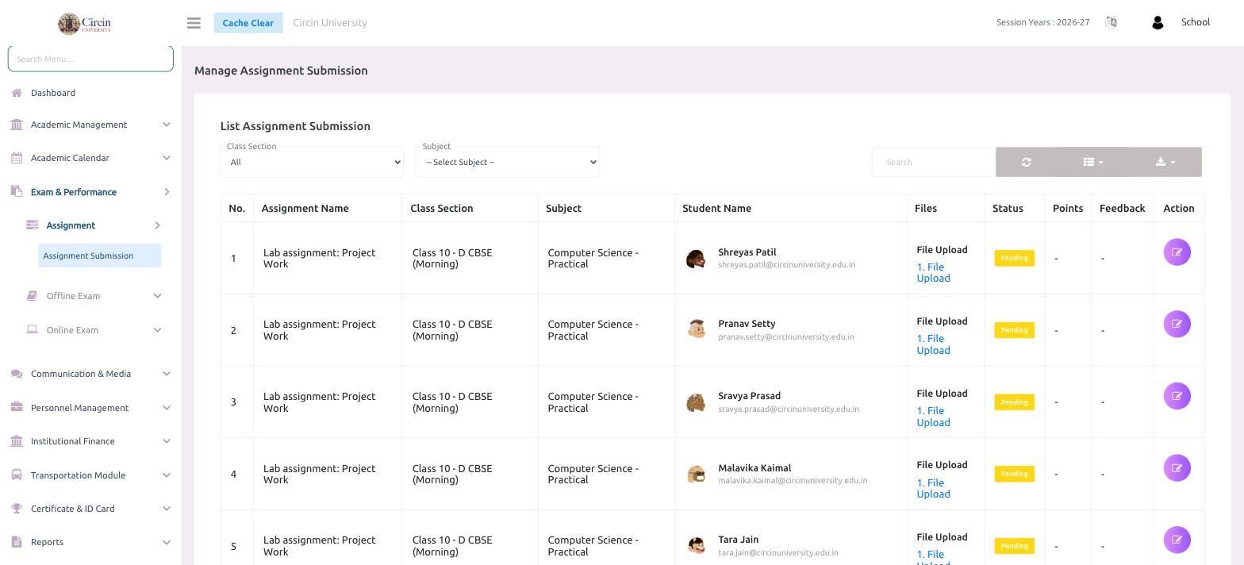Click the Circin University logo
Image resolution: width=1244 pixels, height=565 pixels.
point(84,23)
